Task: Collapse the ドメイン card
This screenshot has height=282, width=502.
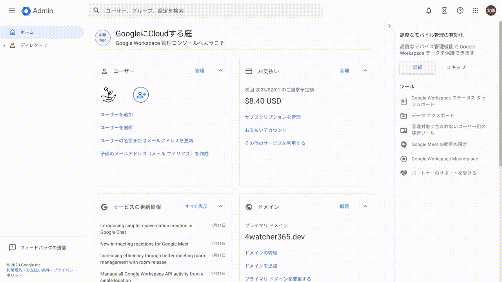Action: (x=365, y=206)
